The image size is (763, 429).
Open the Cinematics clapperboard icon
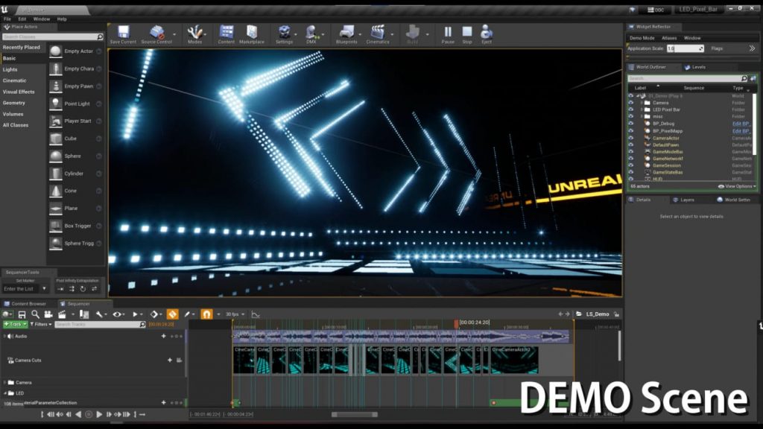pos(378,32)
